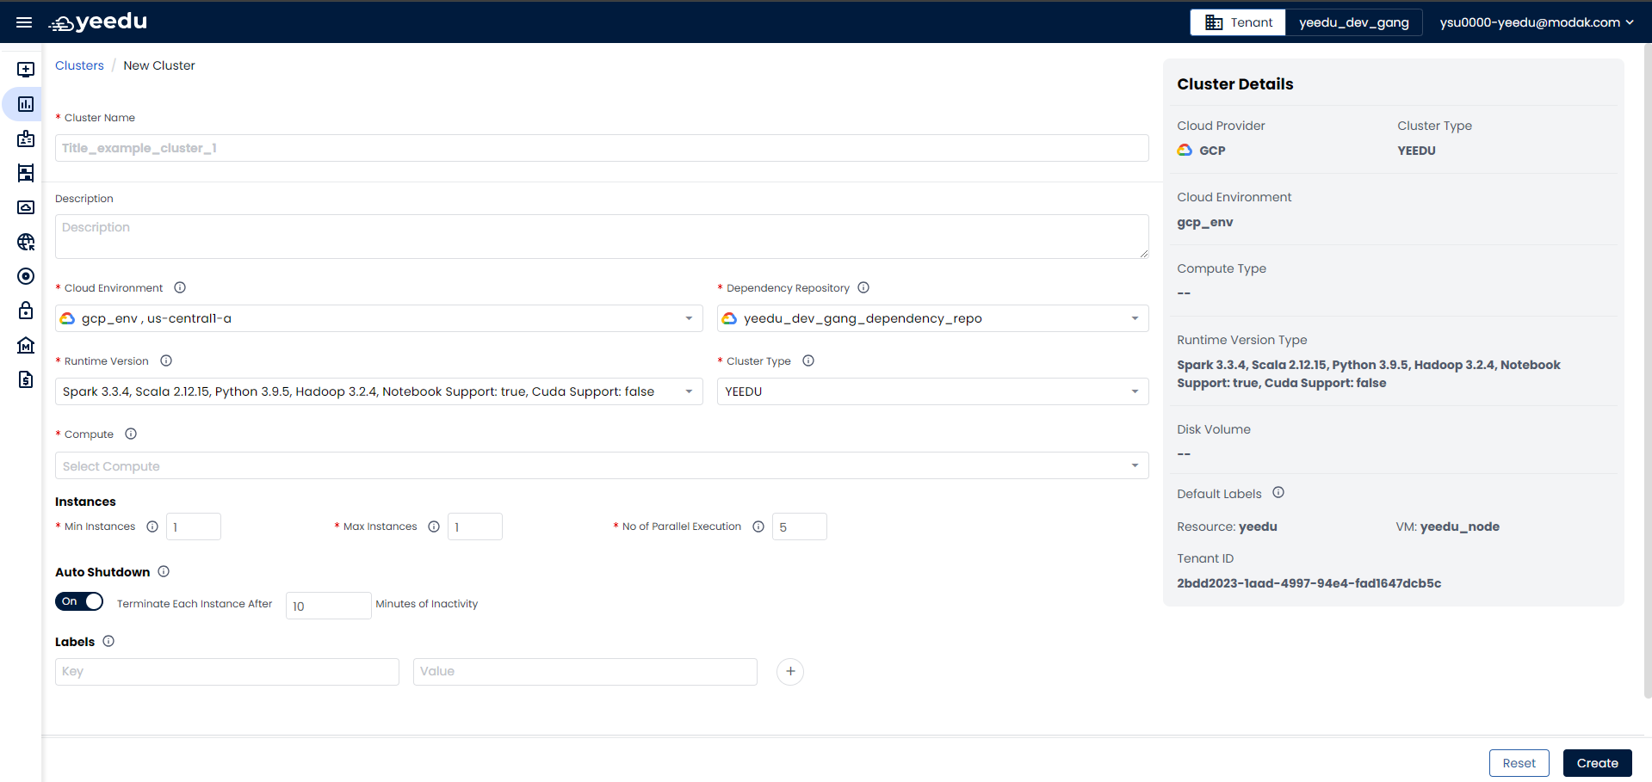Show info for Auto Shutdown
1652x782 pixels.
(x=164, y=571)
